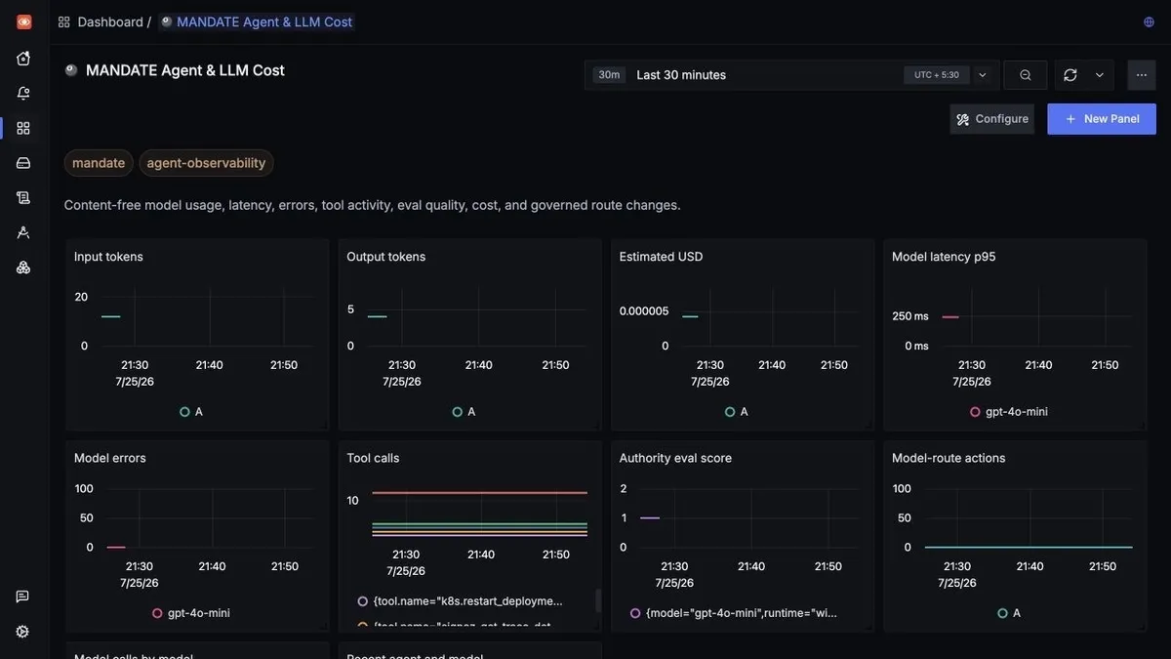The width and height of the screenshot is (1171, 659).
Task: Toggle the model="gpt-4o-mini" series in Authority eval score
Action: 734,613
